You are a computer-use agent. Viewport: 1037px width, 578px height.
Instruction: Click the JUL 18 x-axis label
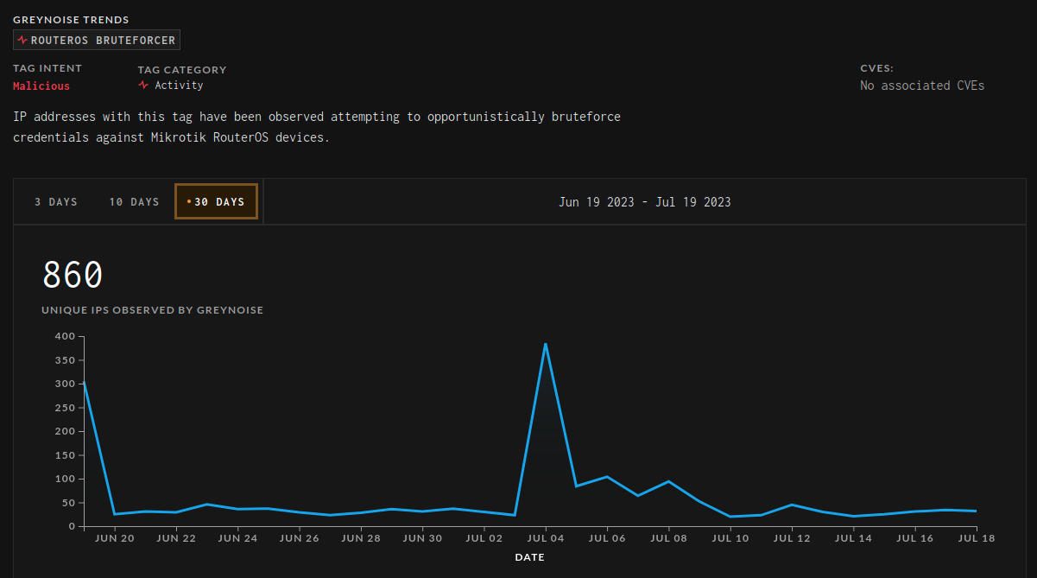pyautogui.click(x=977, y=538)
